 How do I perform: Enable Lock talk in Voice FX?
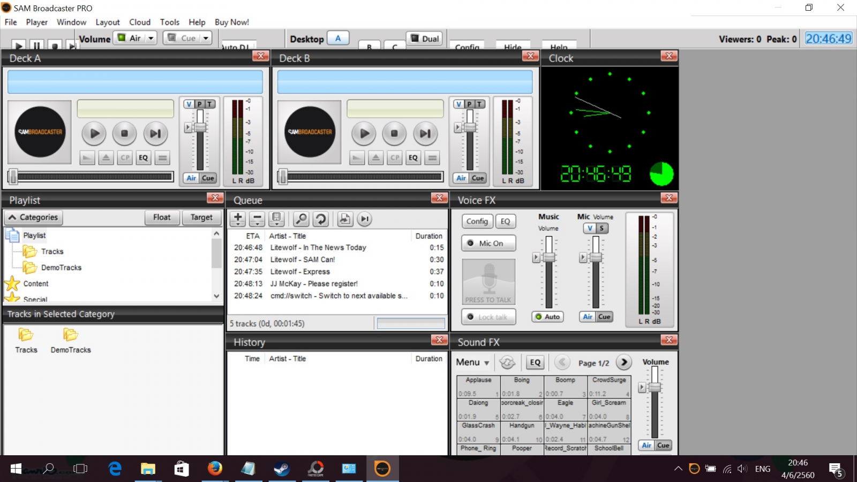tap(488, 317)
